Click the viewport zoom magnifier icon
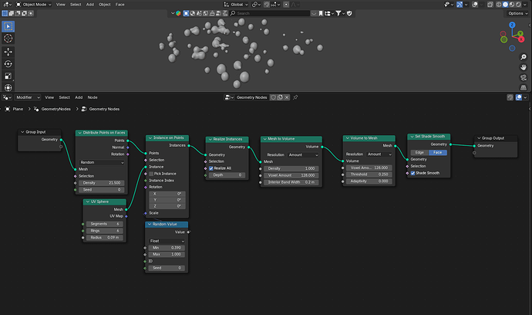 click(524, 57)
